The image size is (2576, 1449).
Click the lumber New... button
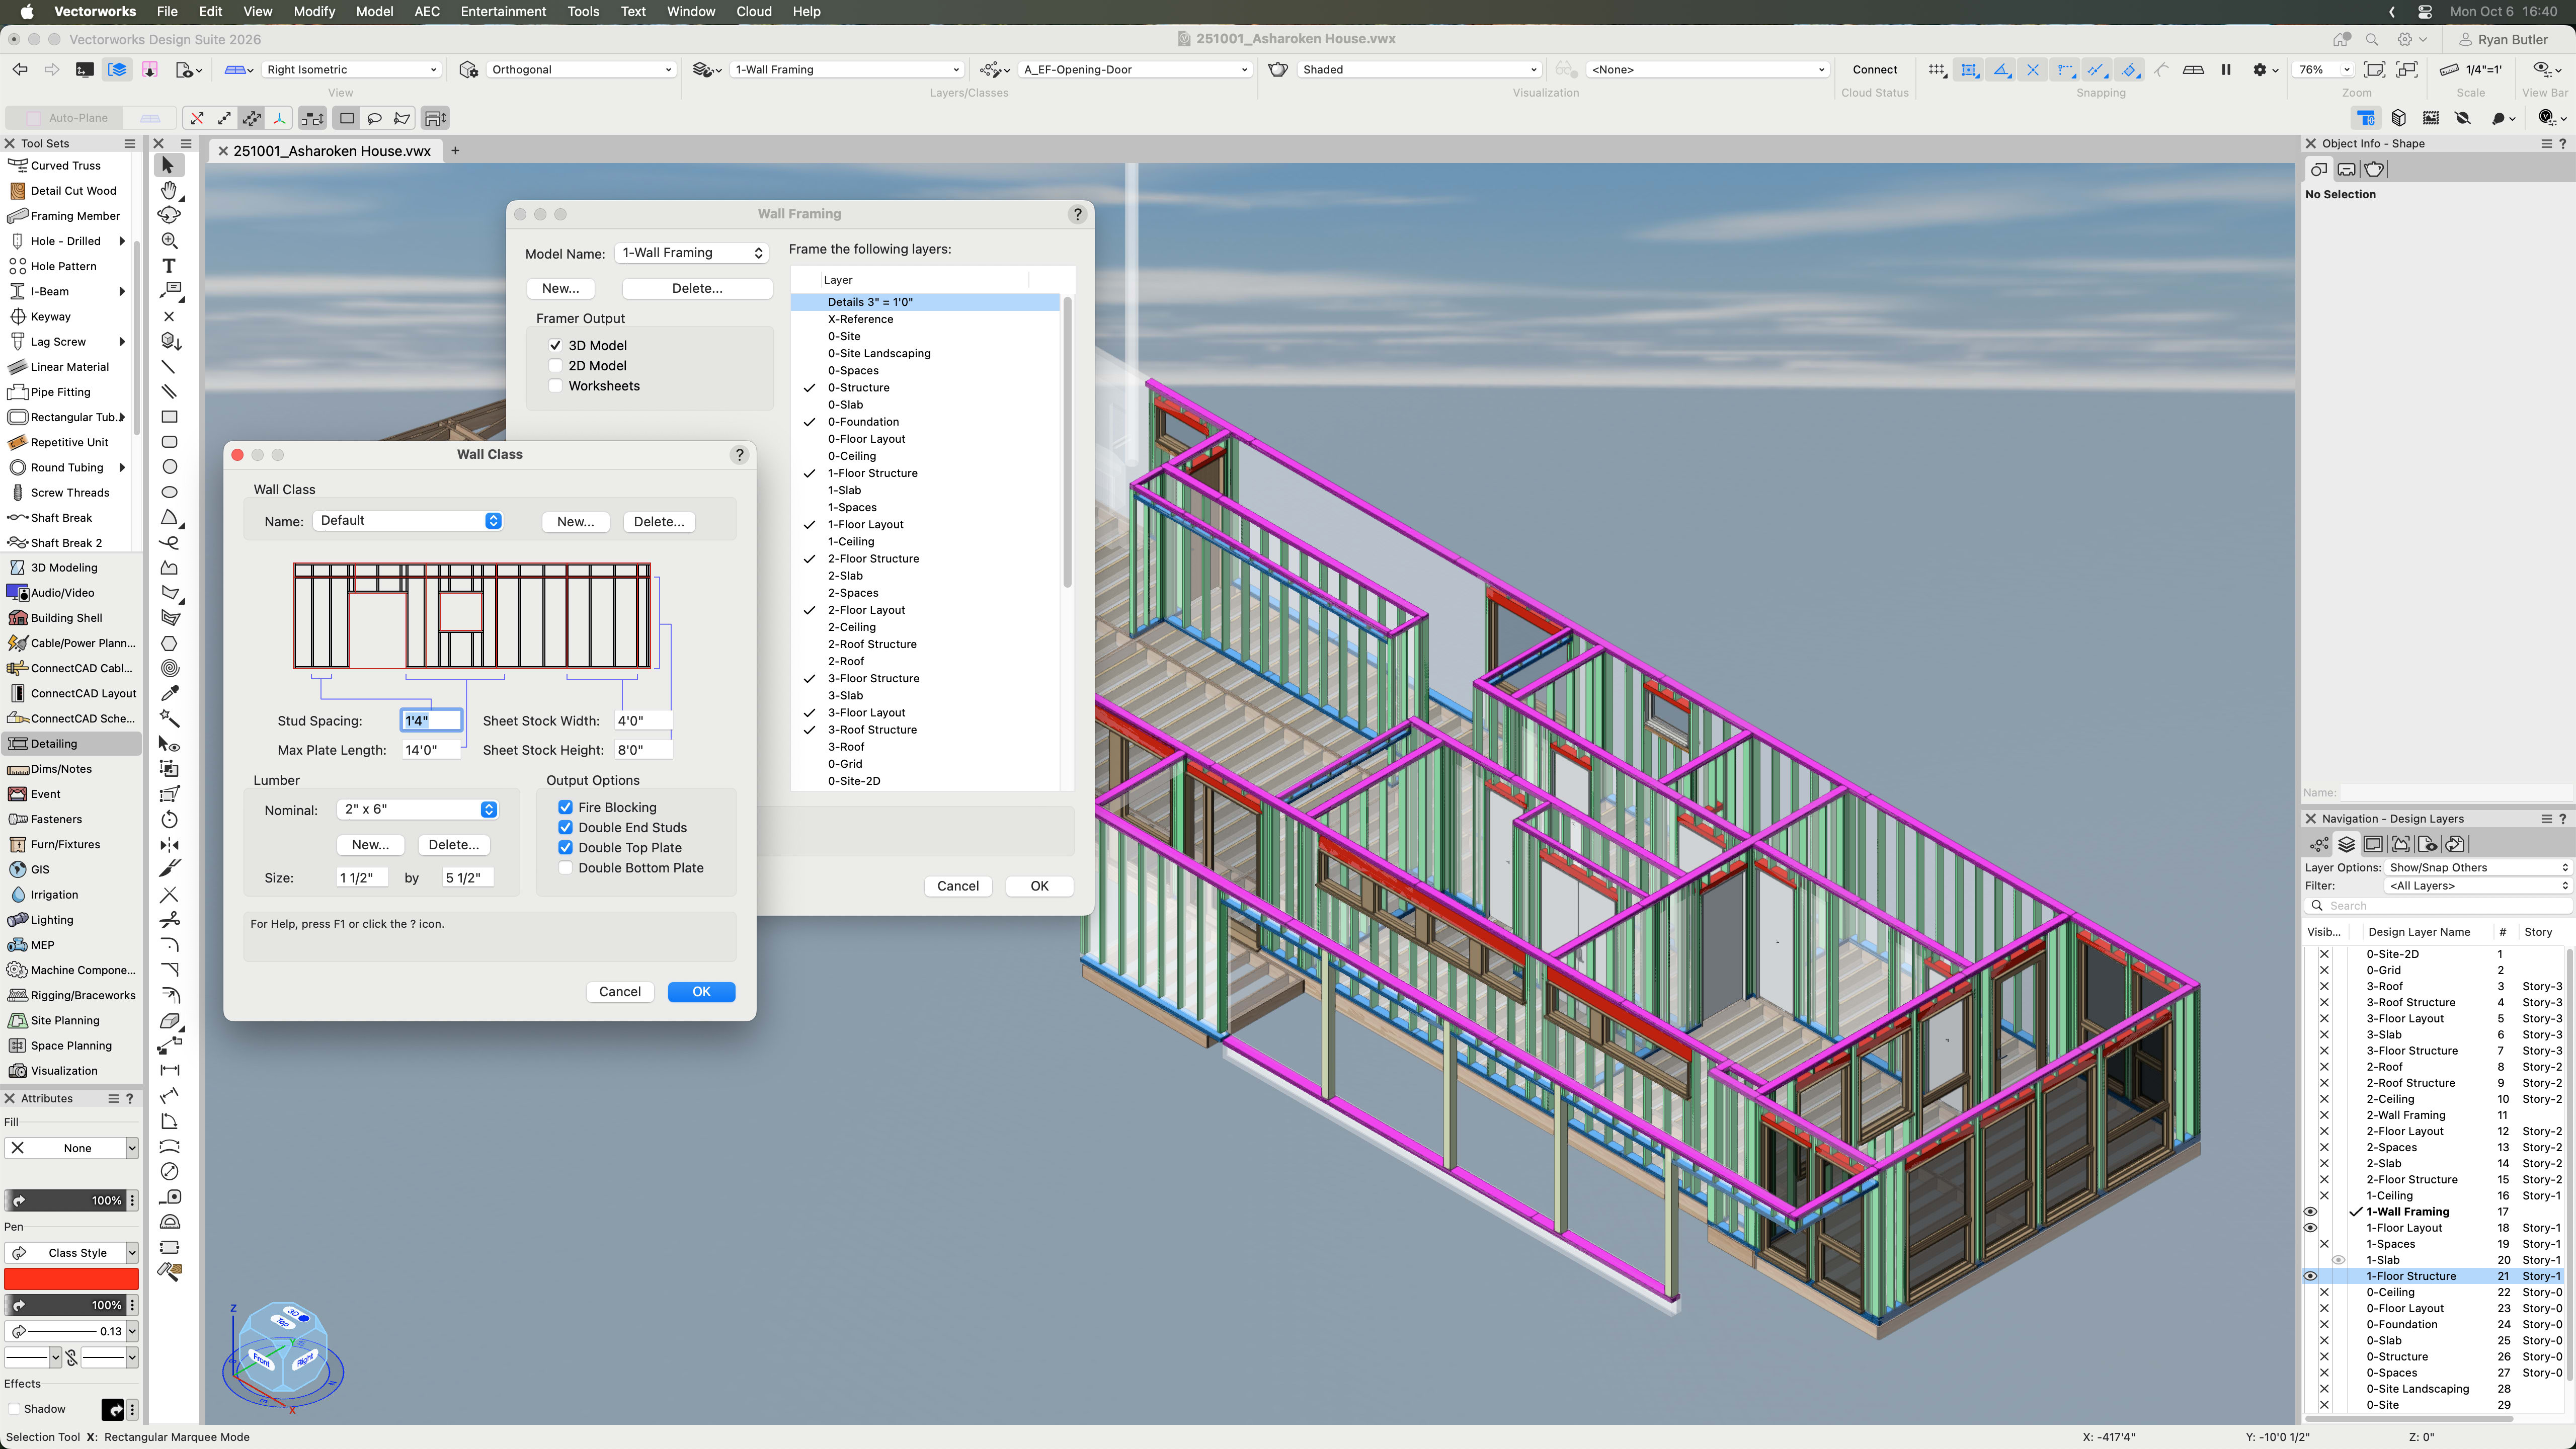pyautogui.click(x=370, y=845)
